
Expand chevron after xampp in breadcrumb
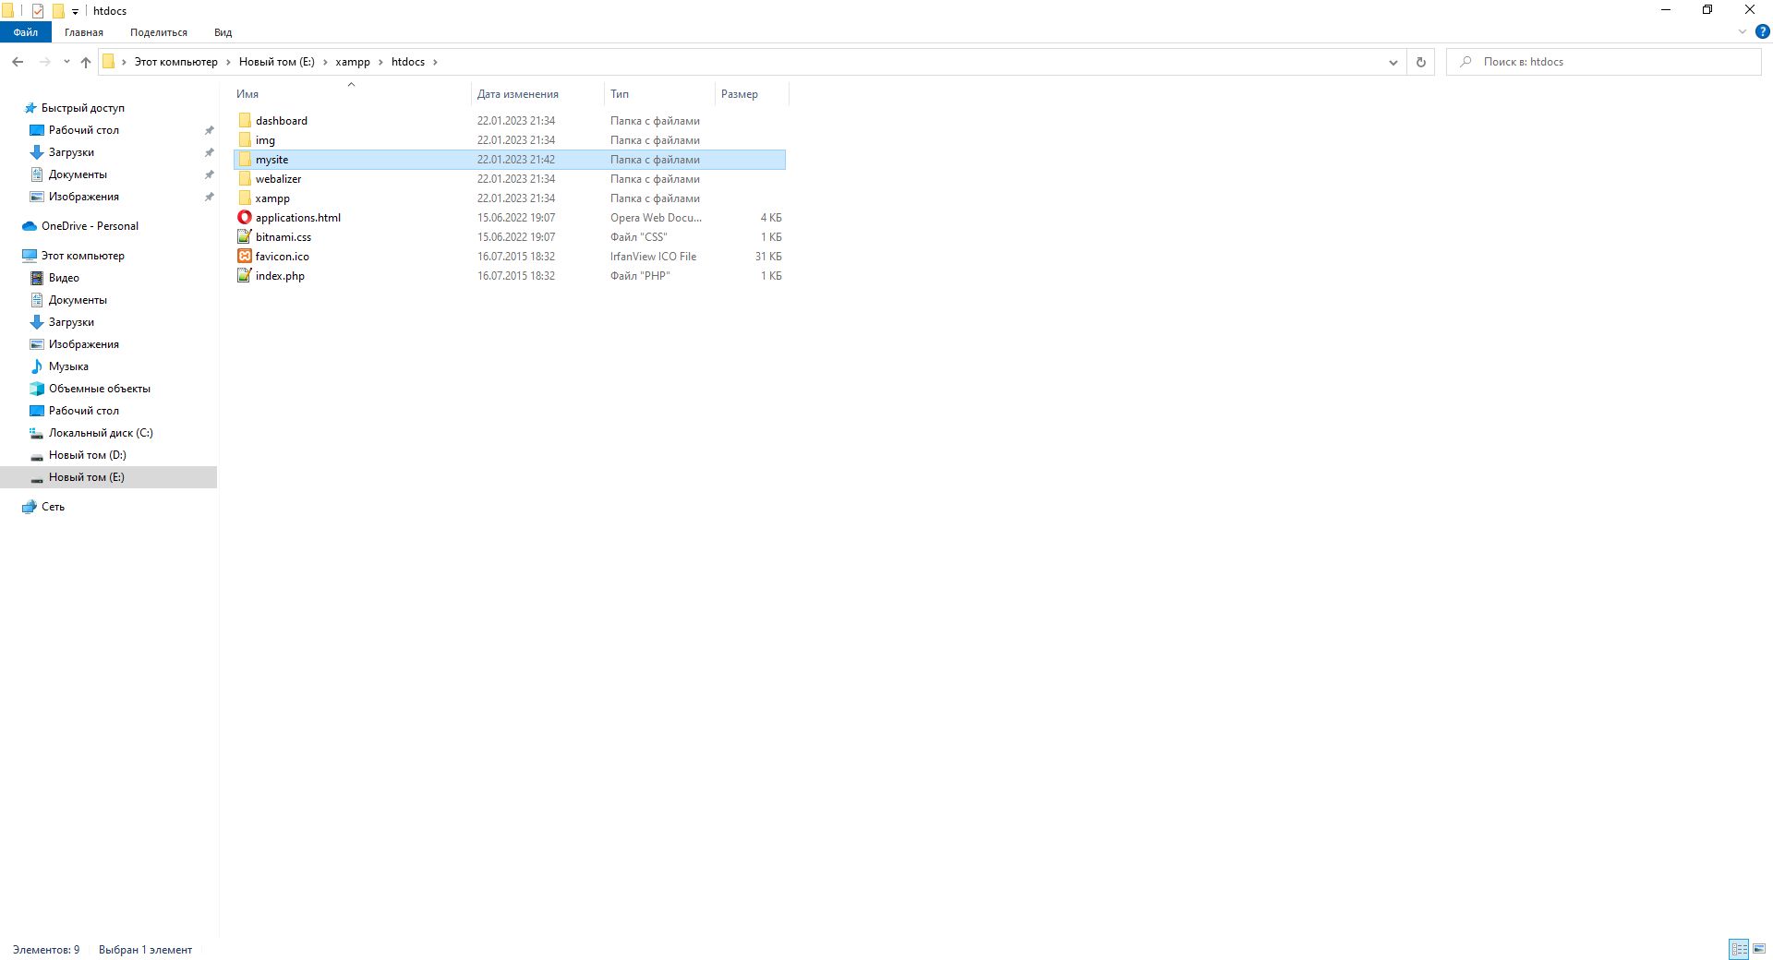click(x=380, y=62)
